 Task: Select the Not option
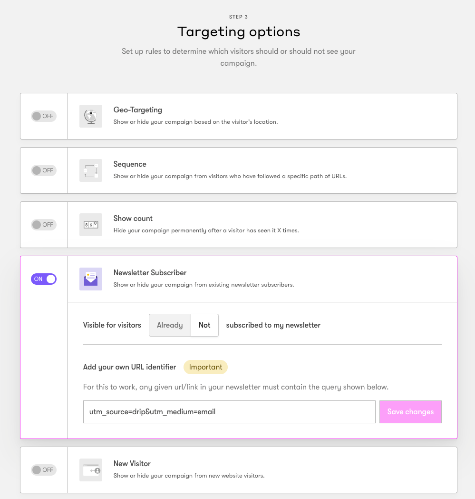click(204, 325)
